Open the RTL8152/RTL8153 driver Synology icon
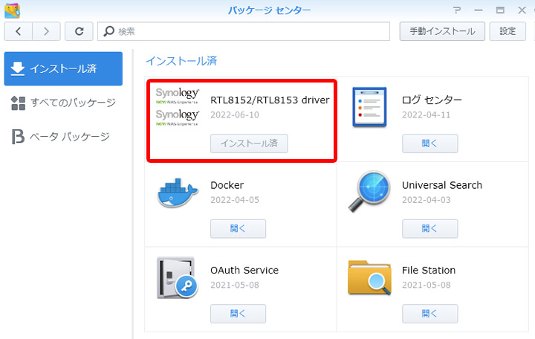 tap(177, 106)
